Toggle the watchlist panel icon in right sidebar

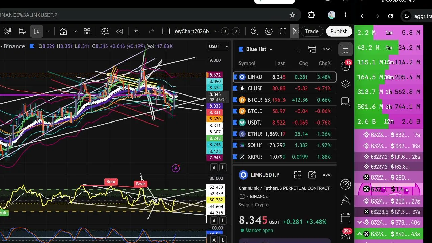(x=346, y=49)
